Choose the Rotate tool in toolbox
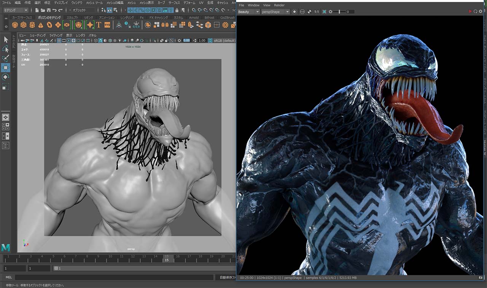This screenshot has height=288, width=487. pyautogui.click(x=6, y=77)
